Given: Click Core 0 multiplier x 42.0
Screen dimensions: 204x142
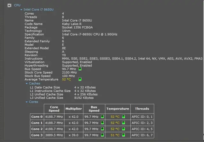Looking at the screenshot, I should tap(74, 117).
